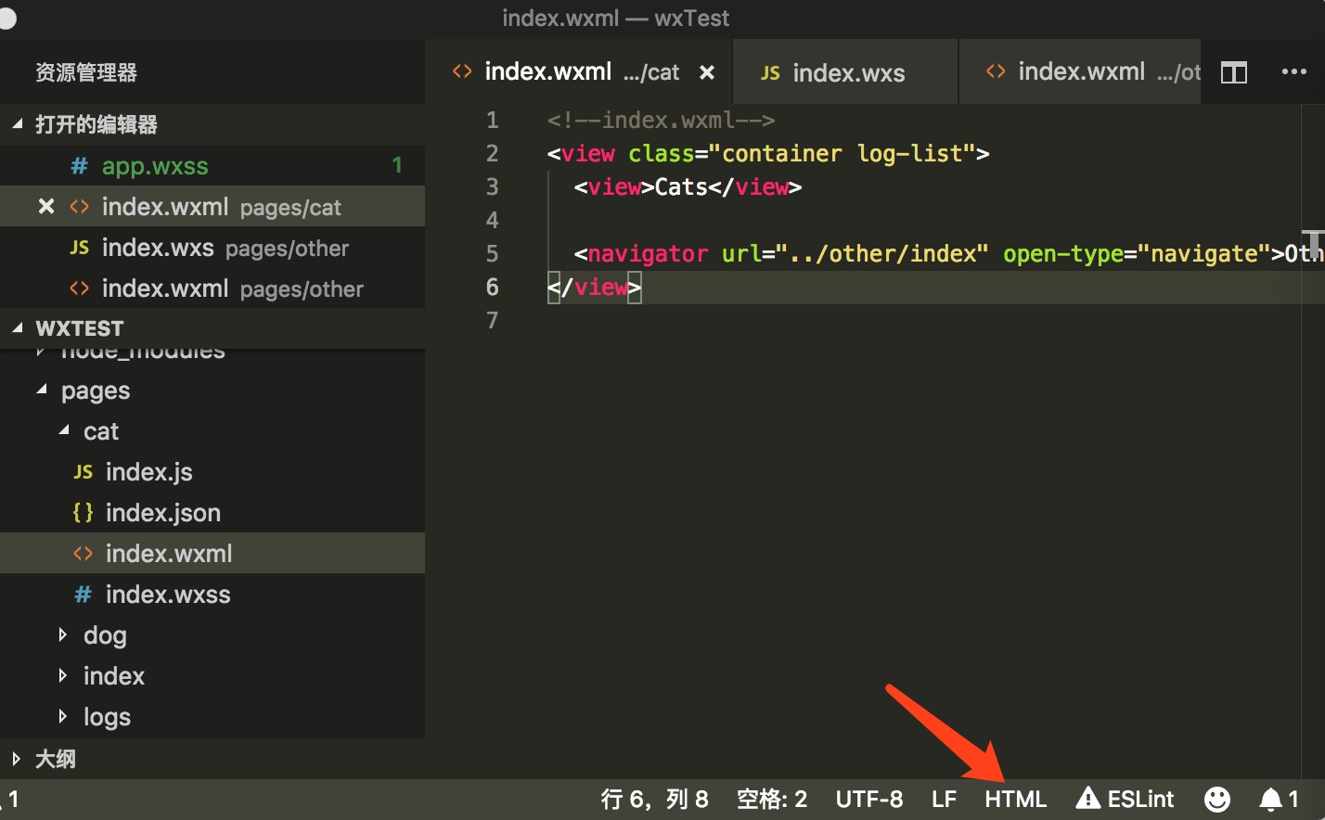Screen dimensions: 1325x820
Task: Open the split editor icon
Action: point(1233,71)
